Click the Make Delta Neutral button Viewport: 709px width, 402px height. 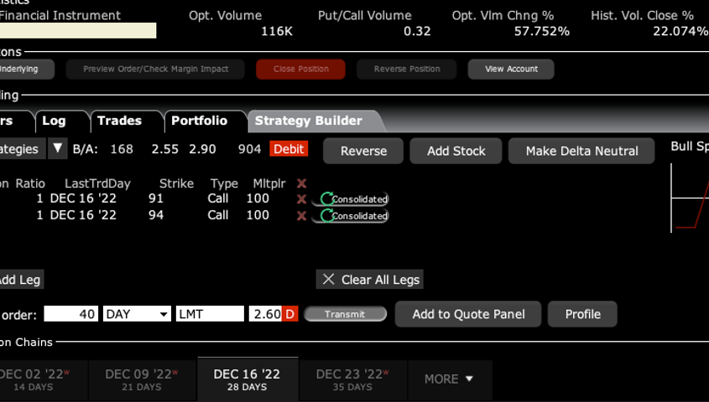(581, 151)
